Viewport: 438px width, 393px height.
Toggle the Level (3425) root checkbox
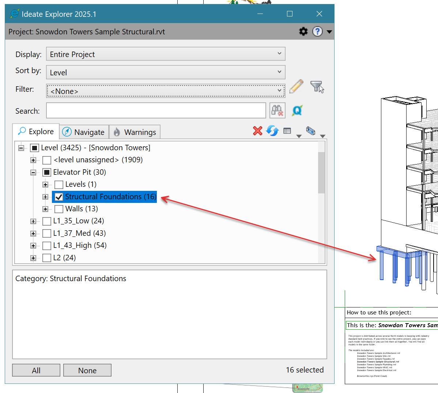click(x=34, y=148)
